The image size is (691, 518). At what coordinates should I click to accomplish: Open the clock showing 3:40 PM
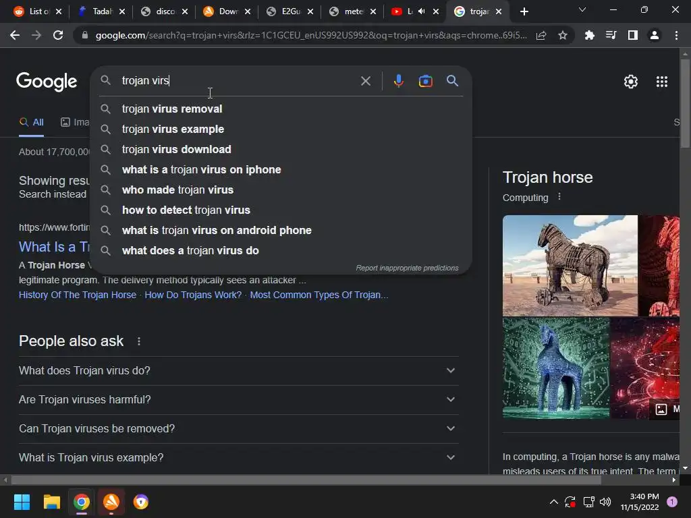point(640,502)
